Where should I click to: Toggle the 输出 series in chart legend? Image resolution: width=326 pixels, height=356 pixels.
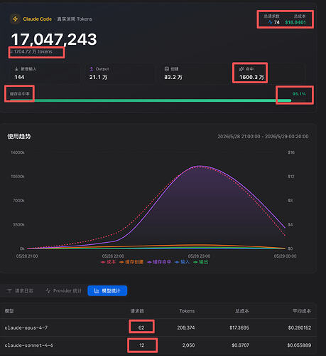(201, 262)
